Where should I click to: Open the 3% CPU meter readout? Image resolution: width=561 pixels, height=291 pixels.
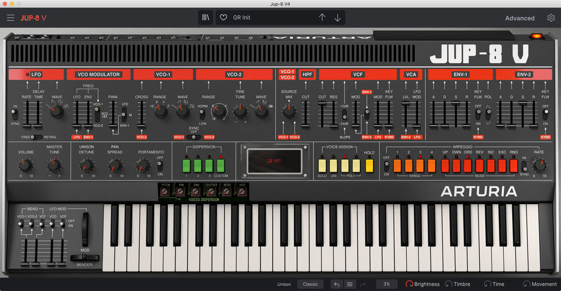[387, 284]
